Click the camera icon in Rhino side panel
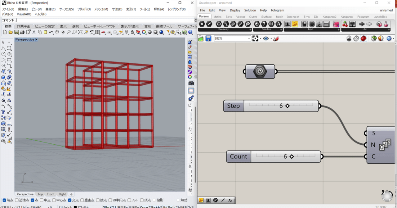The width and height of the screenshot is (397, 208). coord(191,83)
